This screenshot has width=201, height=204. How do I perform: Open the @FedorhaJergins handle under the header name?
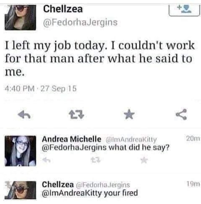pyautogui.click(x=80, y=23)
